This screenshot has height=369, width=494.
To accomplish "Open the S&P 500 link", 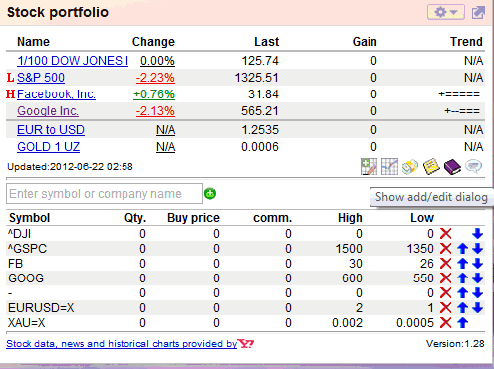I will pyautogui.click(x=41, y=78).
